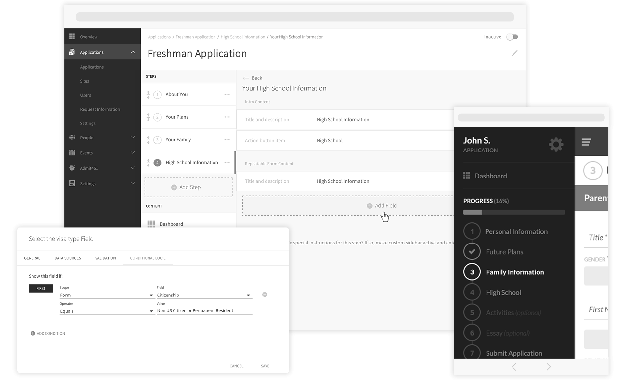The width and height of the screenshot is (624, 382).
Task: Click the Save button in dialog
Action: pyautogui.click(x=265, y=366)
